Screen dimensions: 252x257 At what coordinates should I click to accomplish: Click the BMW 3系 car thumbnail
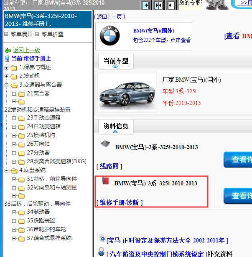pos(127,92)
